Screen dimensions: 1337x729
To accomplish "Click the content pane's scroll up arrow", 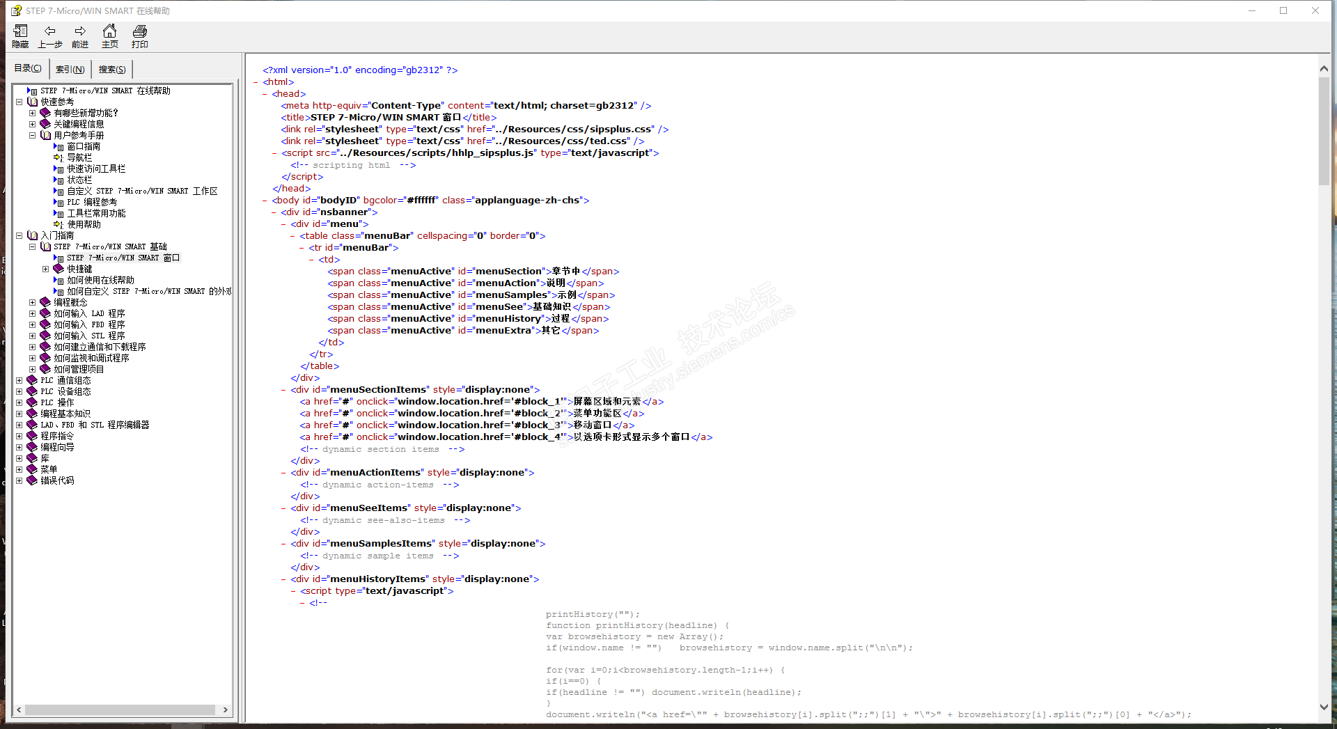I will pyautogui.click(x=1324, y=69).
